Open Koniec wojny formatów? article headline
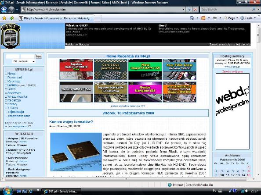Viewport: 261px width, 195px height. pyautogui.click(x=71, y=122)
